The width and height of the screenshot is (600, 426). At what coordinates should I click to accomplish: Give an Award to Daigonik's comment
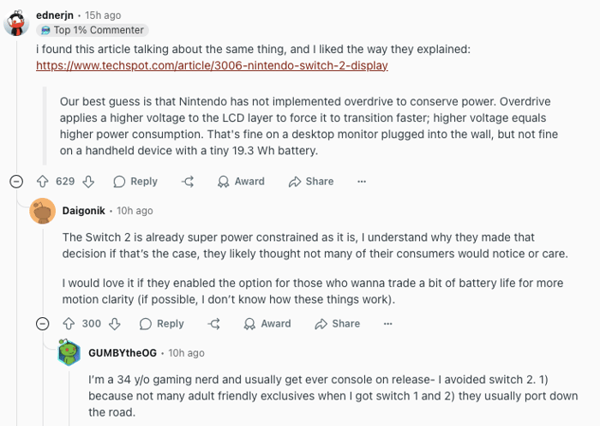pyautogui.click(x=267, y=324)
